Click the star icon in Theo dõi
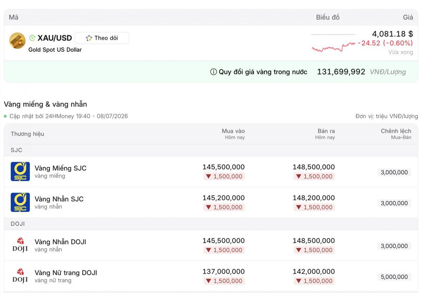Image resolution: width=422 pixels, height=293 pixels. point(89,38)
